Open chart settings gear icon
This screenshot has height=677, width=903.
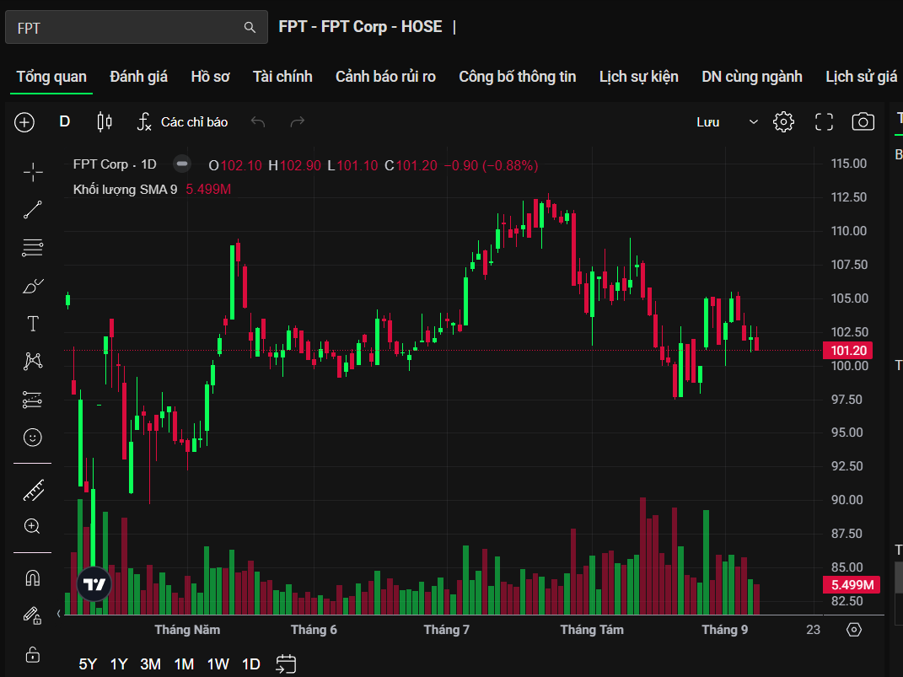tap(783, 122)
